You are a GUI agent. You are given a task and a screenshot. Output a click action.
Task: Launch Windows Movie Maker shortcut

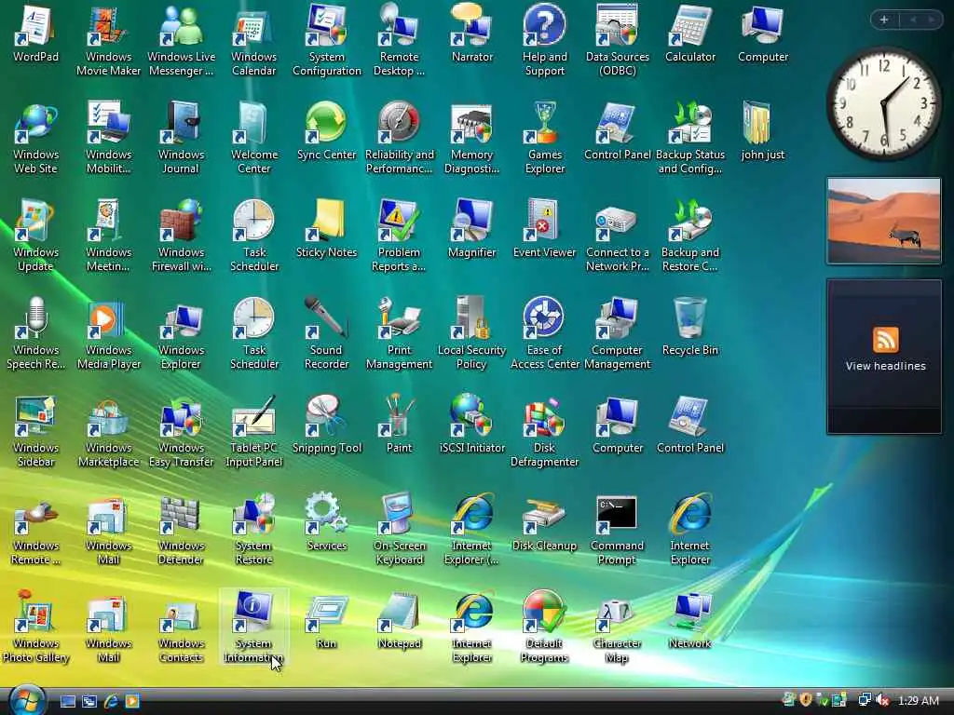108,40
